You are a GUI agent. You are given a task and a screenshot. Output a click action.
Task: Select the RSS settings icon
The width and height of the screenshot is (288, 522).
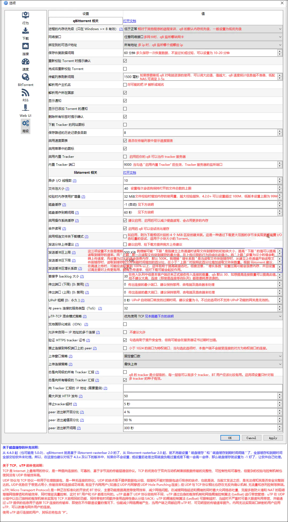click(26, 93)
